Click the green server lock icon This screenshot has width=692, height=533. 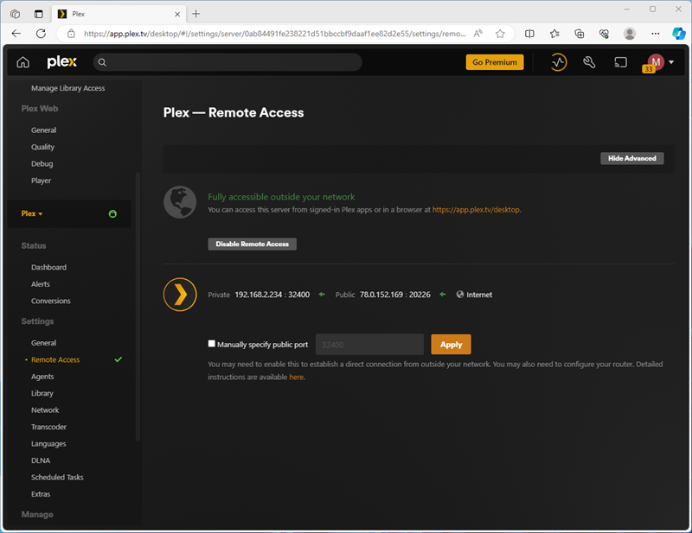(x=112, y=213)
